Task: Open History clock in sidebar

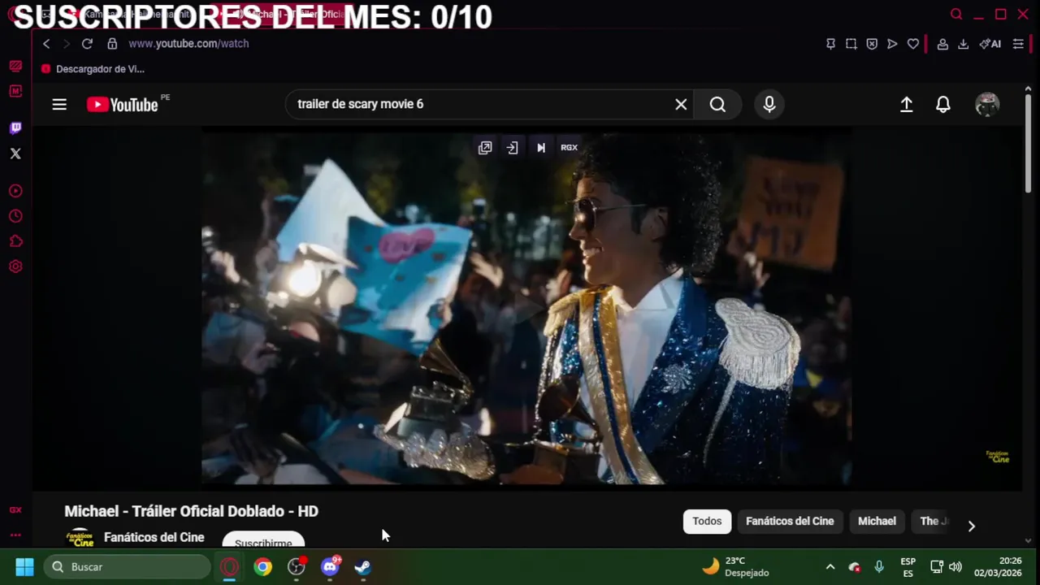Action: (x=15, y=216)
